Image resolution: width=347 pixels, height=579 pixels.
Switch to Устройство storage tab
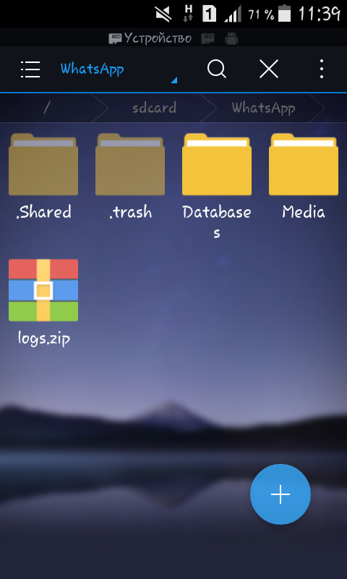pos(150,38)
